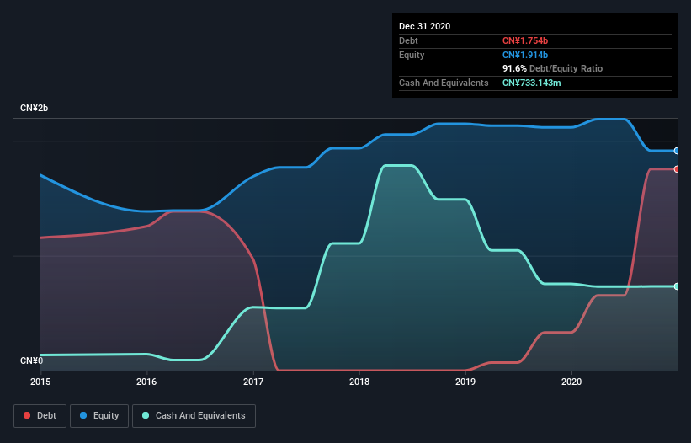Image resolution: width=691 pixels, height=443 pixels.
Task: Click the CN¥733.143m cash value
Action: (x=532, y=83)
